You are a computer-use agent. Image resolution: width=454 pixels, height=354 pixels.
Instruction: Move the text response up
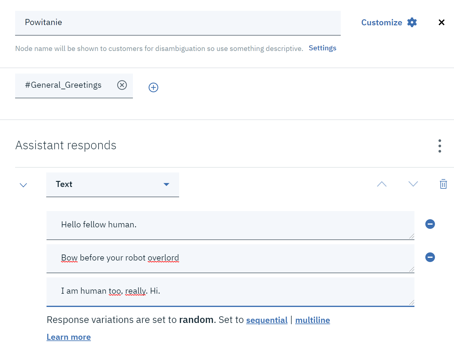[x=382, y=184]
